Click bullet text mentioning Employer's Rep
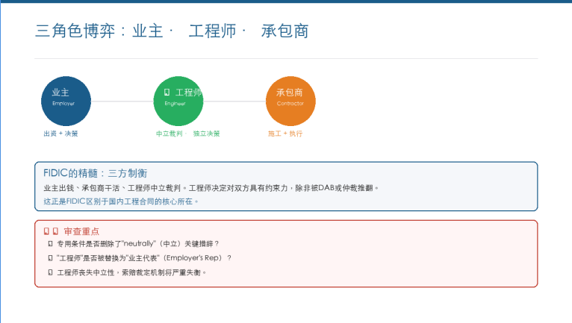The height and width of the screenshot is (323, 572). (x=144, y=258)
